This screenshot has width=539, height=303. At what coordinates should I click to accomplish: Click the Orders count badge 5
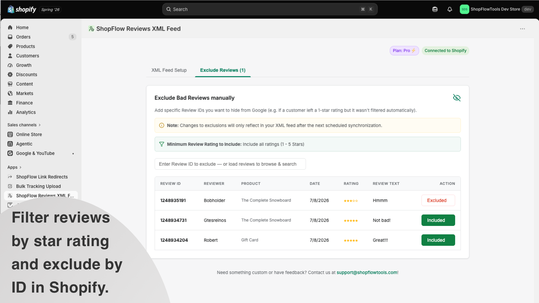pyautogui.click(x=72, y=37)
